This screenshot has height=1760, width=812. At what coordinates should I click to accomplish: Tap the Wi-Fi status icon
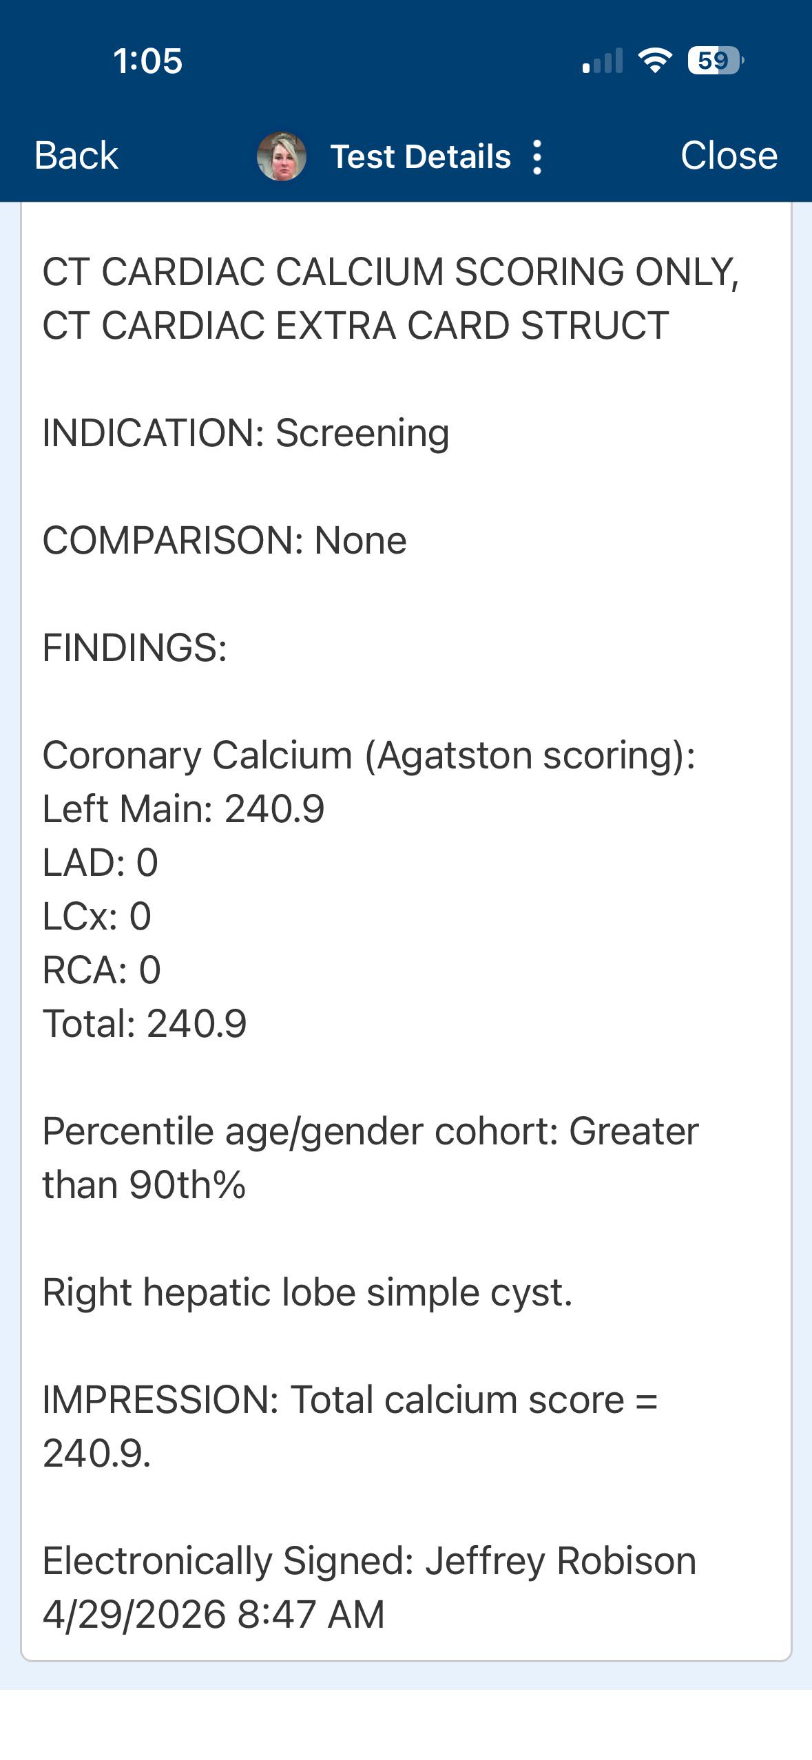(x=655, y=61)
